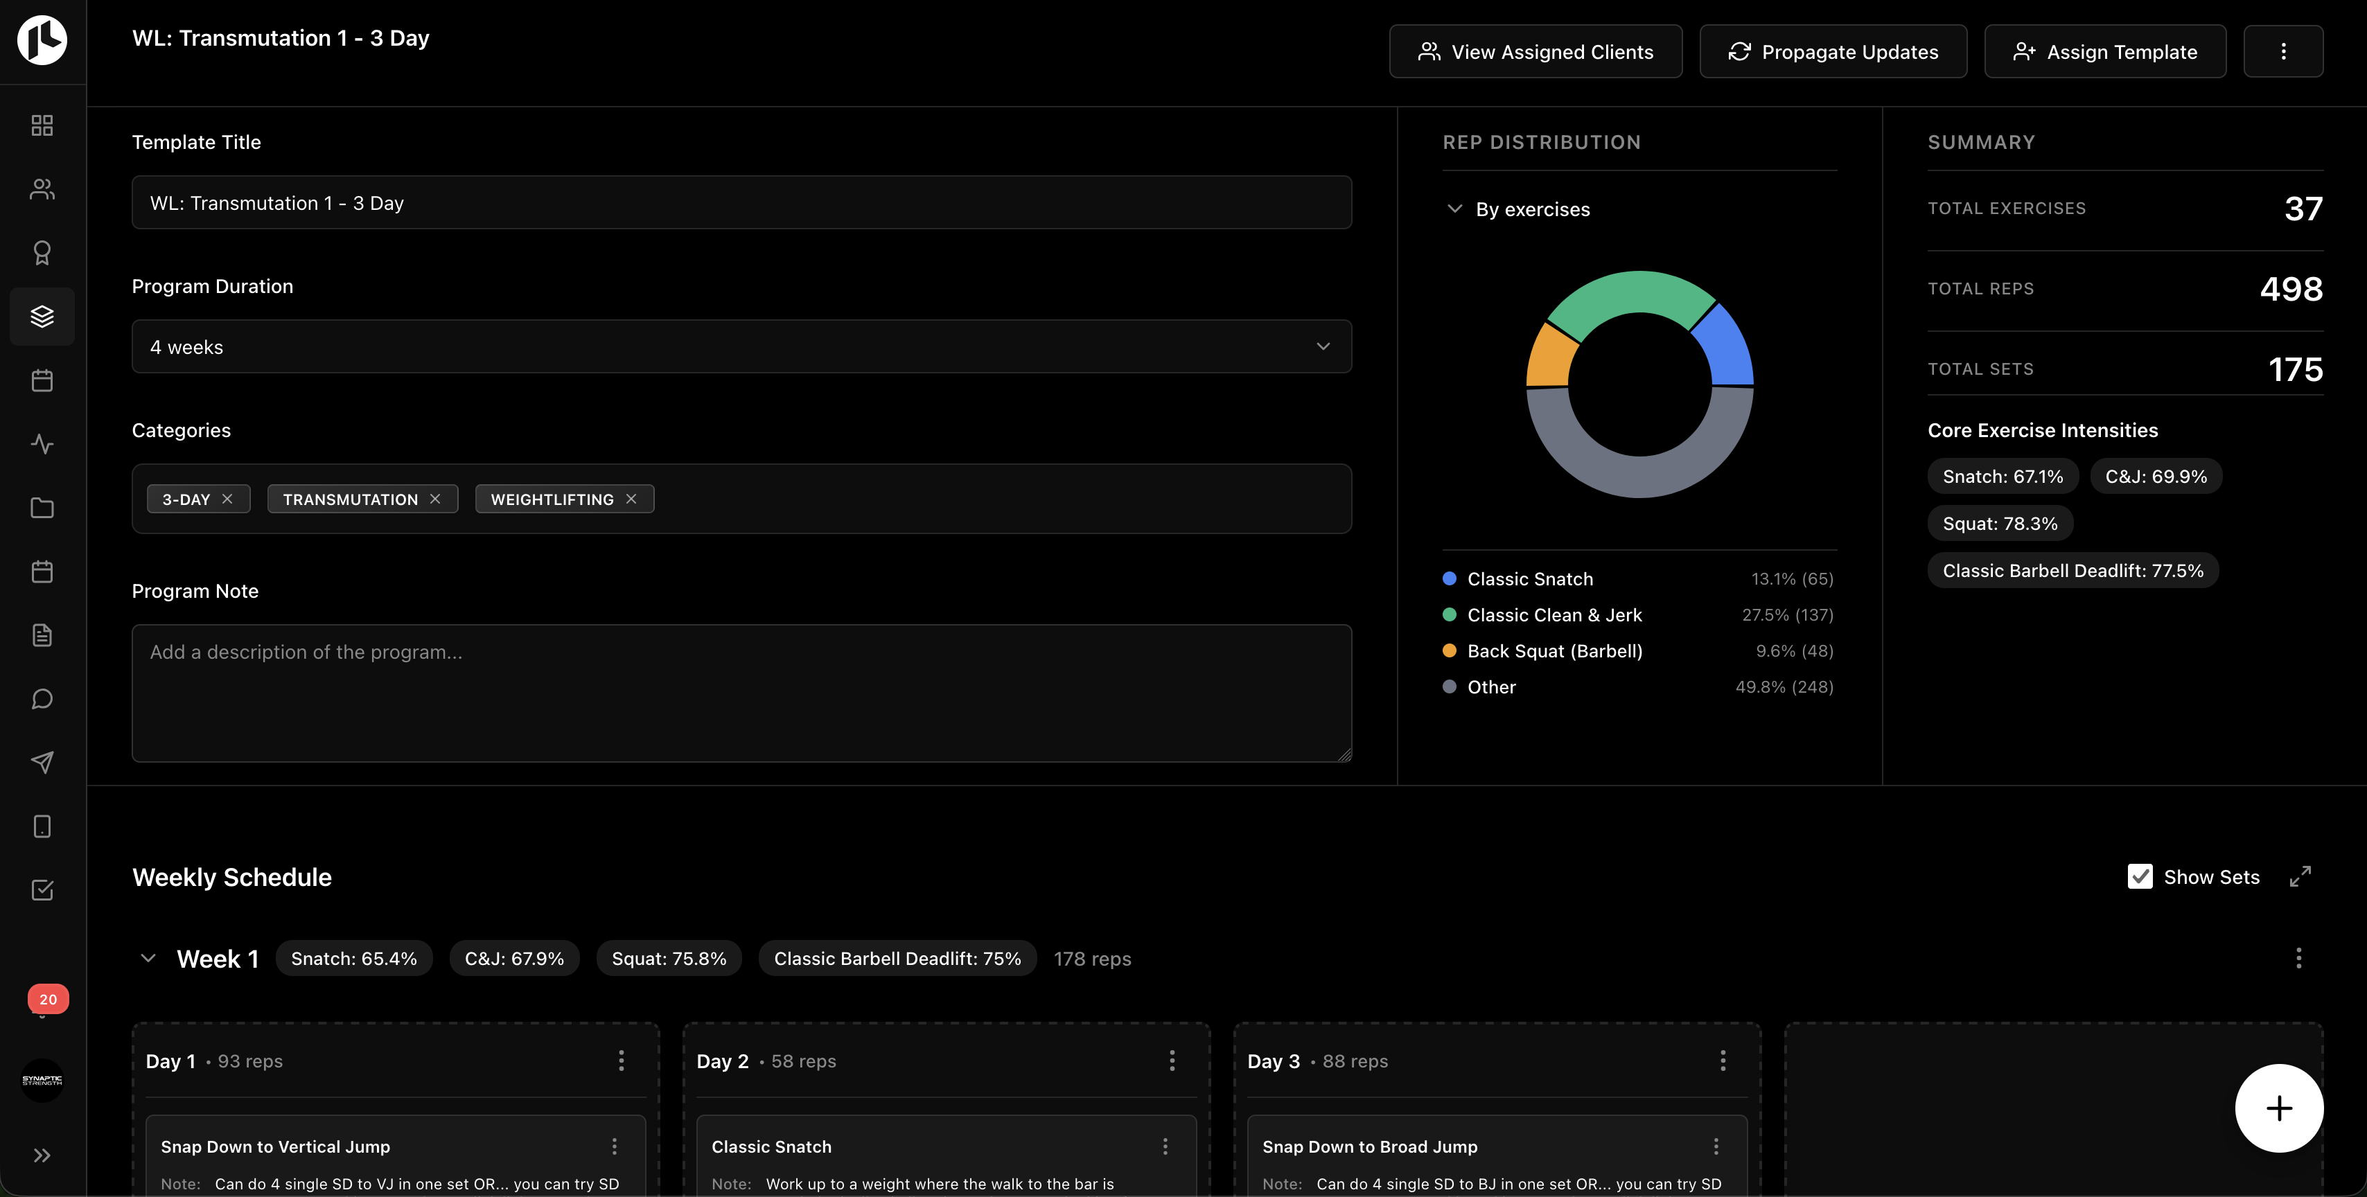
Task: Click the Day 1 header title
Action: pos(171,1061)
